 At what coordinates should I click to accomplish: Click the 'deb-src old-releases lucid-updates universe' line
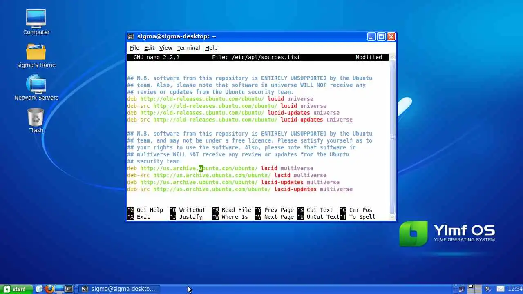click(x=240, y=120)
